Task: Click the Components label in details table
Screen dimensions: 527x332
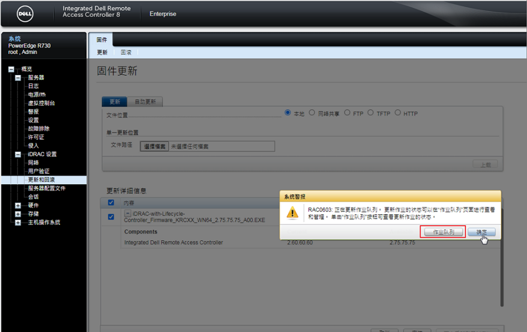Action: point(140,232)
